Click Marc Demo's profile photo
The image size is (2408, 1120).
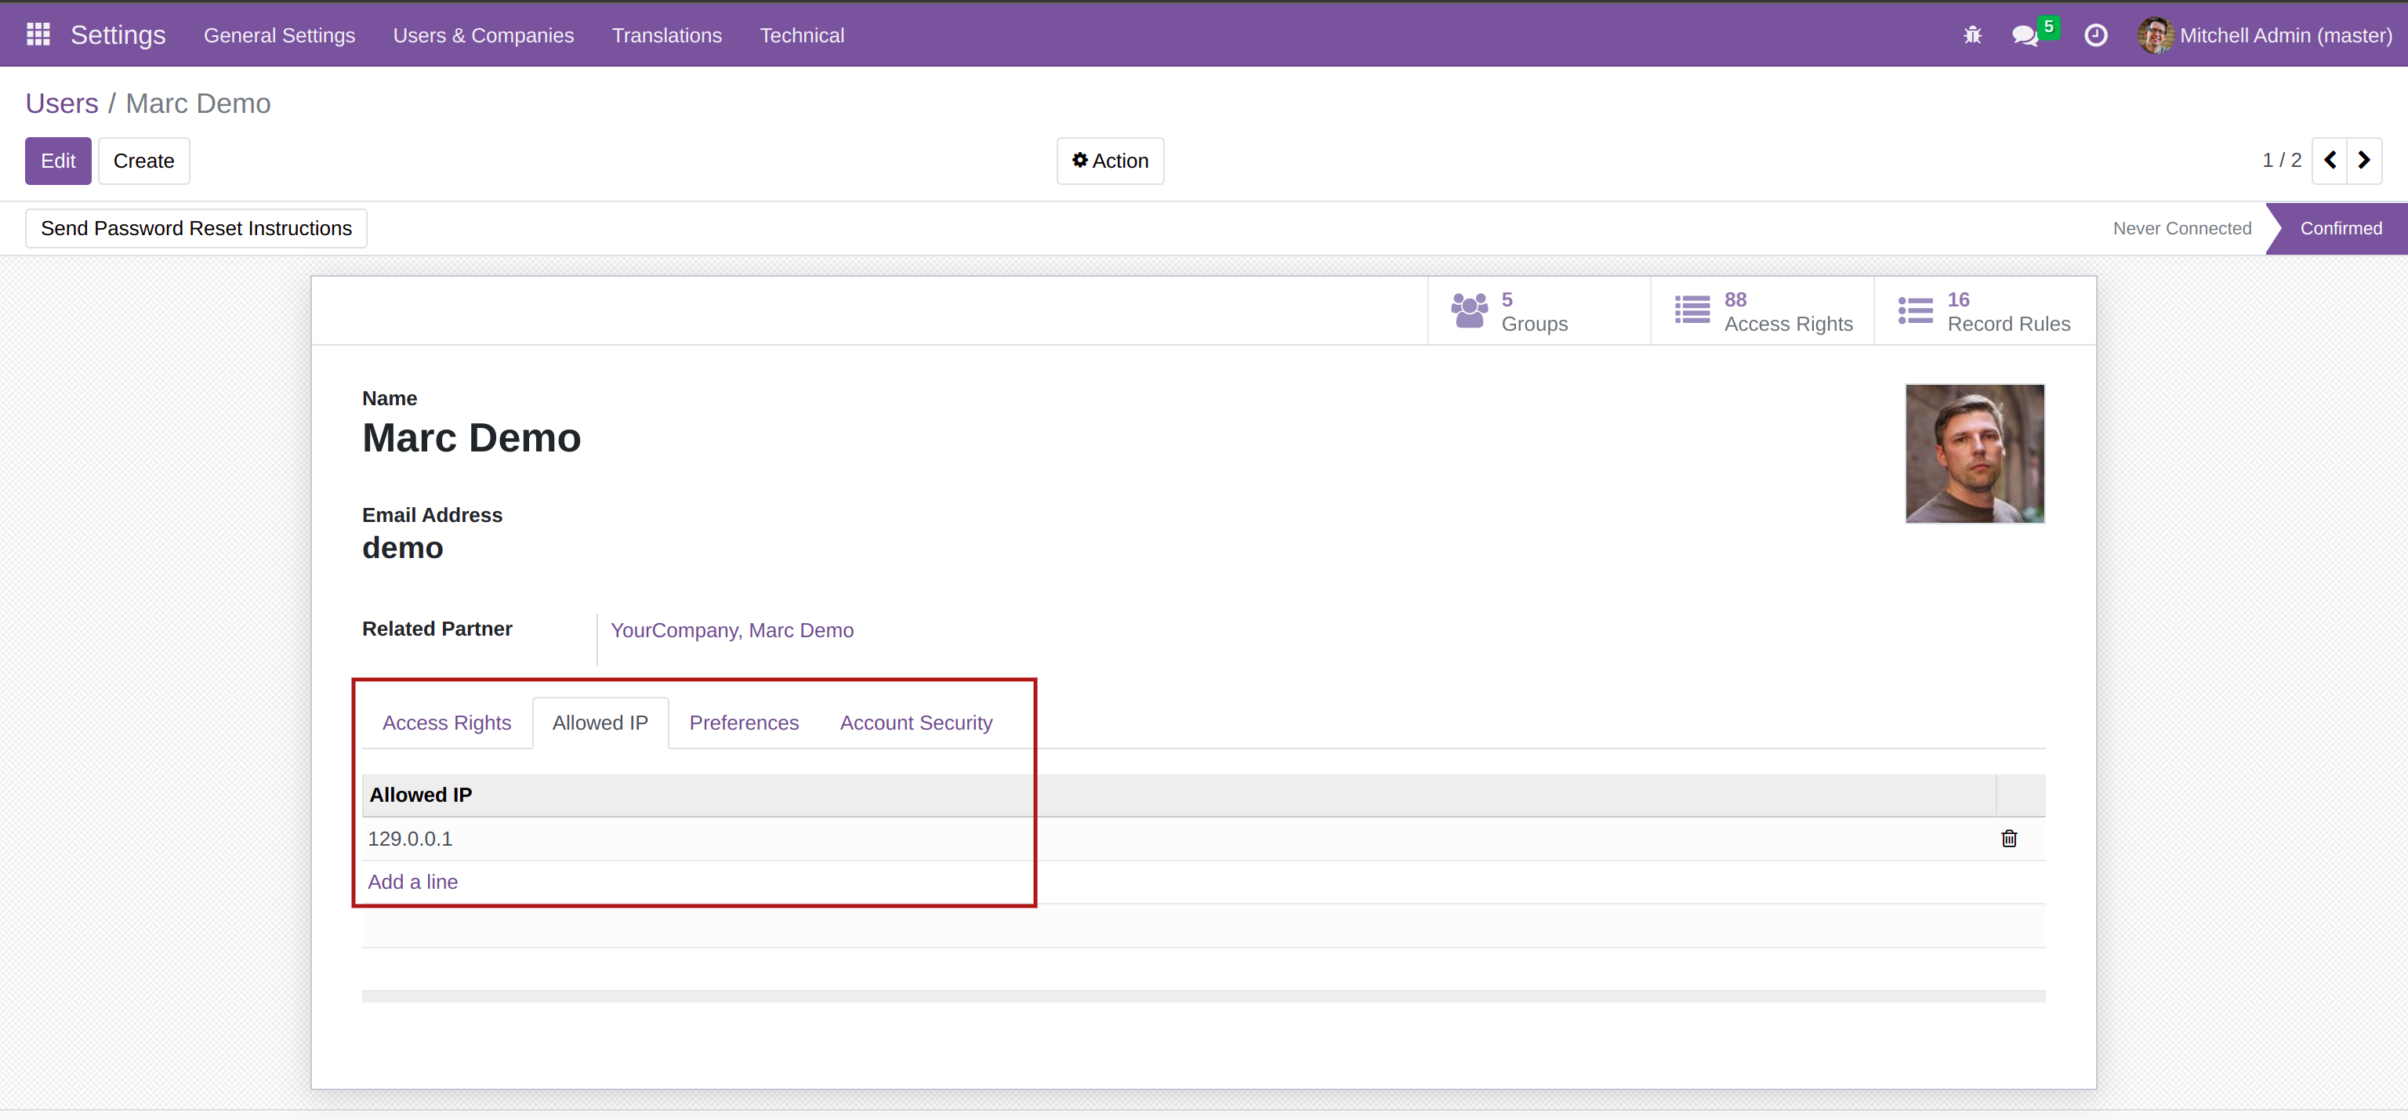tap(1975, 454)
